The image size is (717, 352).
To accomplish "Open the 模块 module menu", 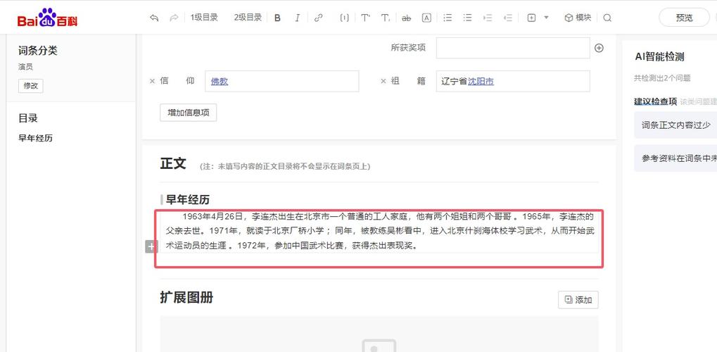I will coord(578,18).
